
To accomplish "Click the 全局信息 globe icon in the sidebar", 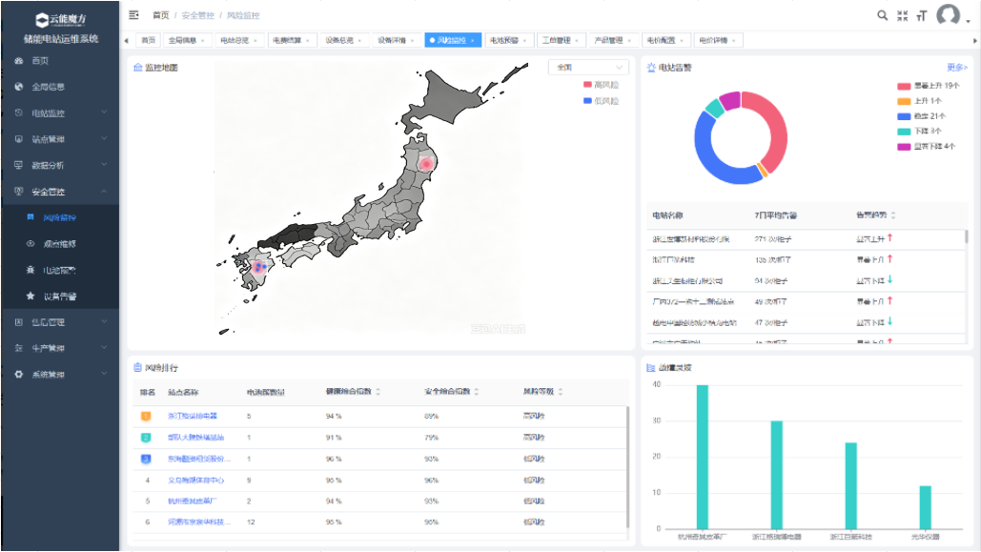I will pyautogui.click(x=19, y=87).
